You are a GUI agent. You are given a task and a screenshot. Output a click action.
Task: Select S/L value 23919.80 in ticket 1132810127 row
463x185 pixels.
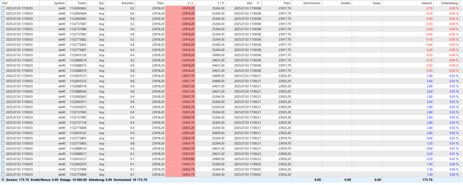coord(188,159)
